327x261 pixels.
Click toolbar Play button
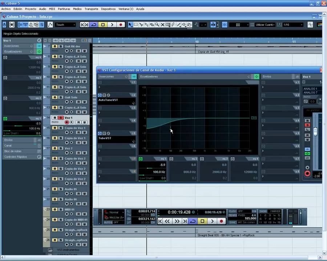pyautogui.click(x=112, y=25)
